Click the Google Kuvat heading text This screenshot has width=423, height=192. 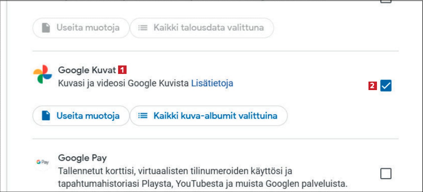coord(87,70)
